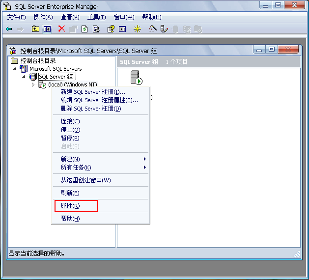The height and width of the screenshot is (280, 309).
Task: Select (local) (Windows NT) tree item
Action: [x=73, y=84]
